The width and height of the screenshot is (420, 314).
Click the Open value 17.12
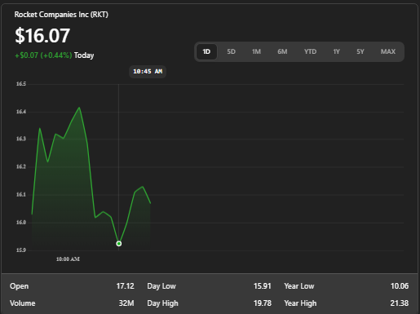pos(125,286)
